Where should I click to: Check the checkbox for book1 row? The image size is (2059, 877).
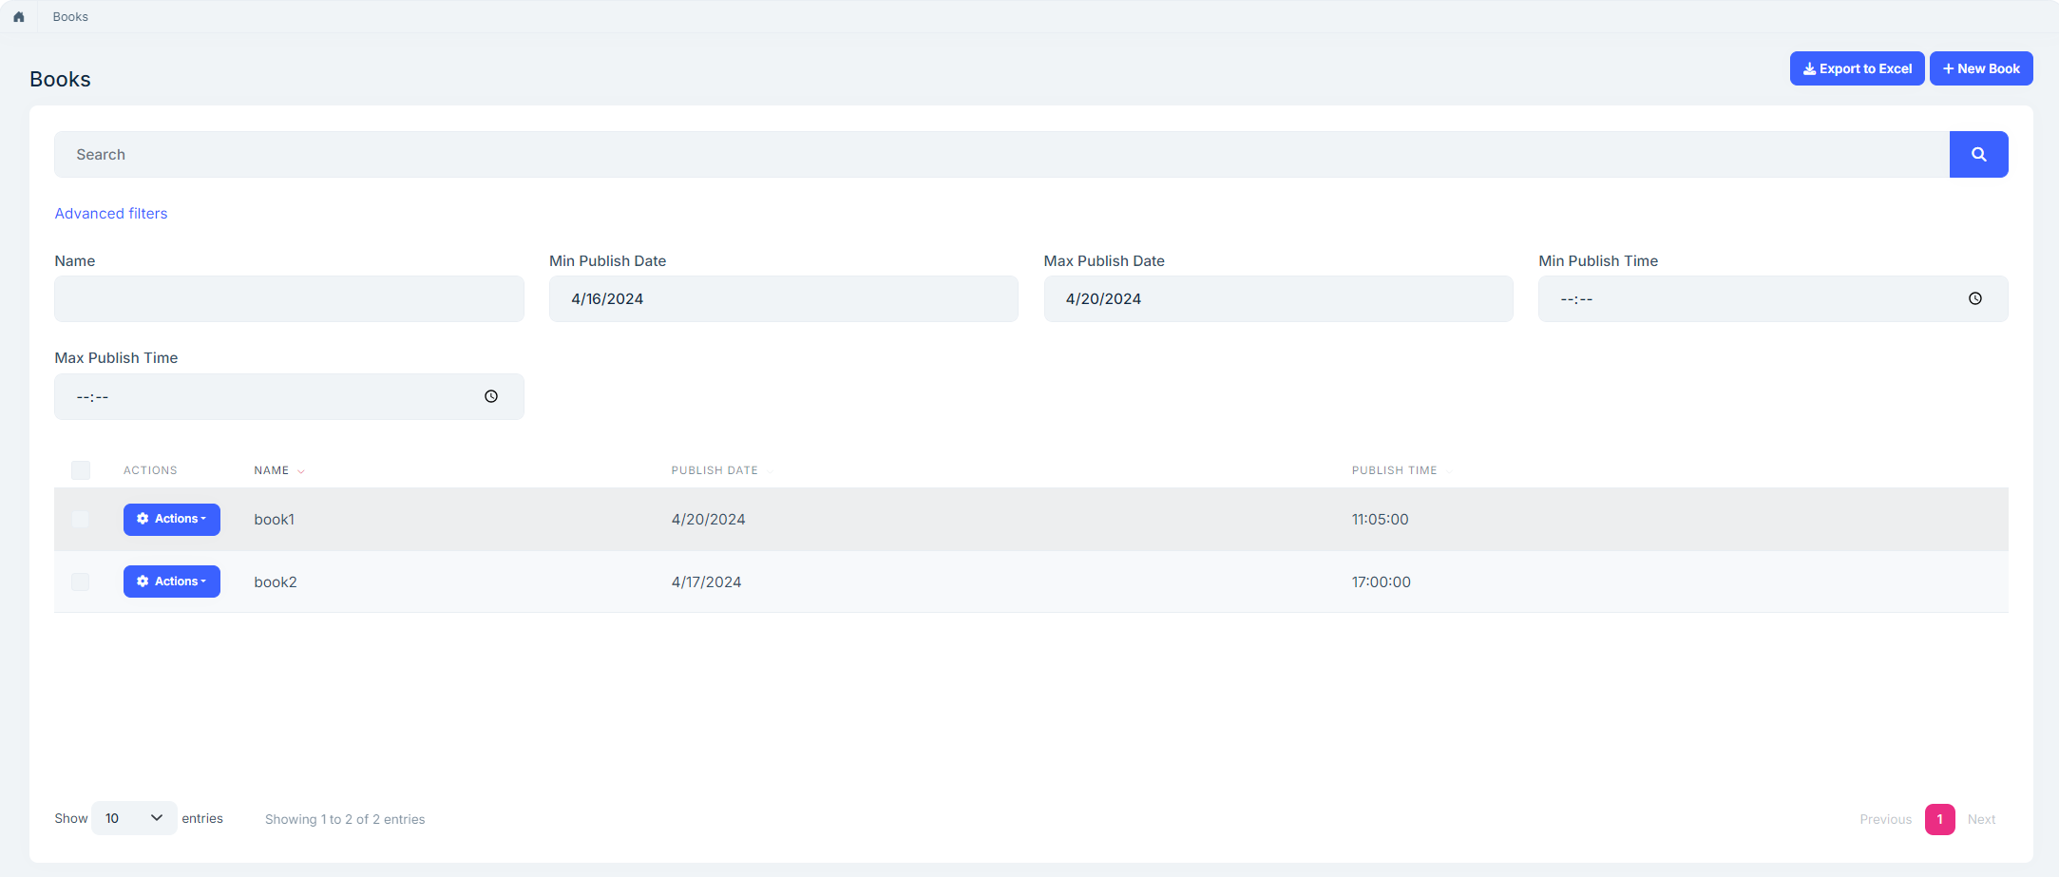(x=81, y=520)
